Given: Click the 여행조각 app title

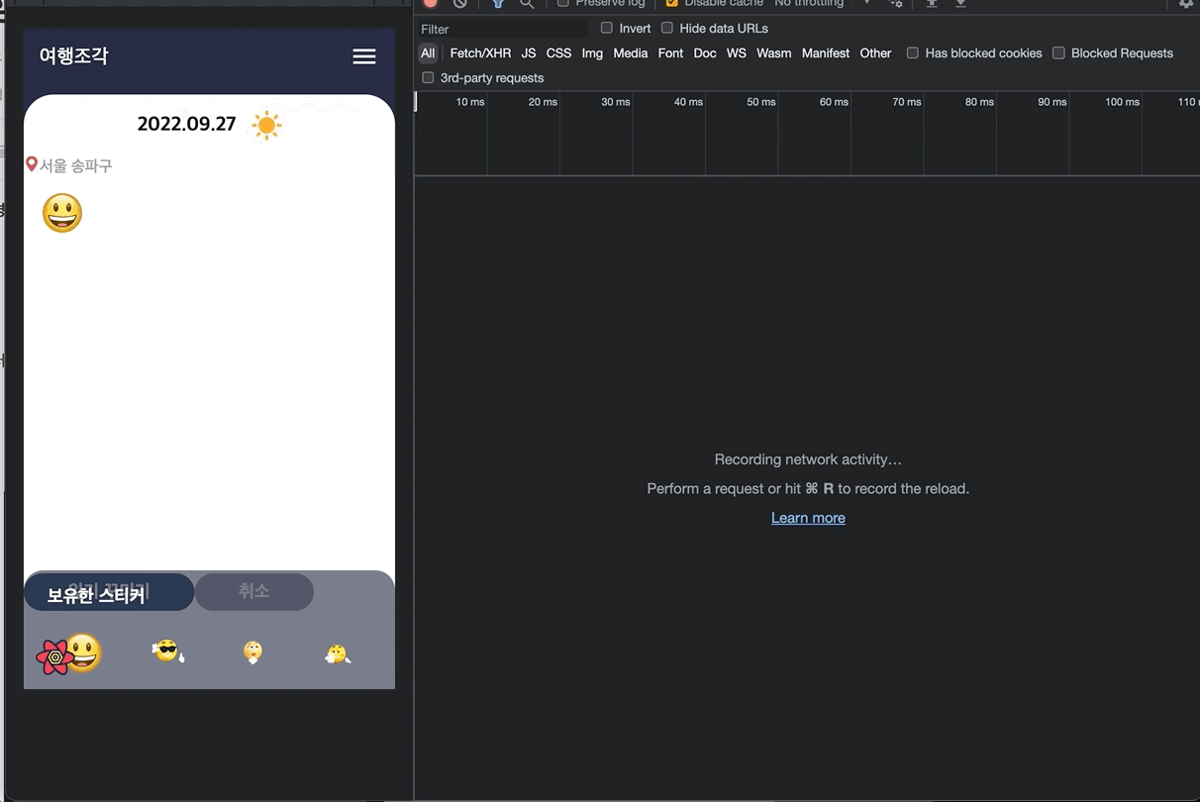Looking at the screenshot, I should click(73, 56).
